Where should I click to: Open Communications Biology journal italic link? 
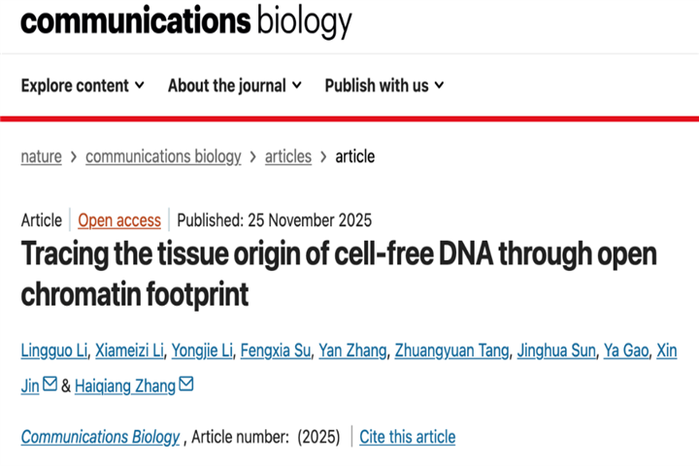point(100,437)
